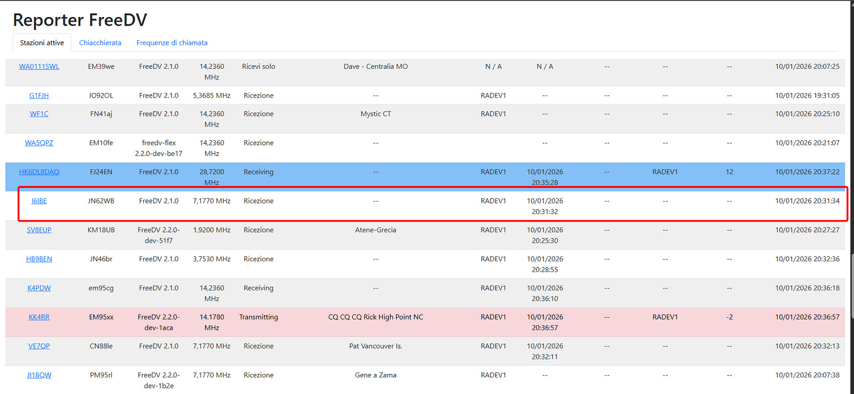This screenshot has width=854, height=394.
Task: Open the WA0111SWL callsign link
Action: (x=39, y=66)
